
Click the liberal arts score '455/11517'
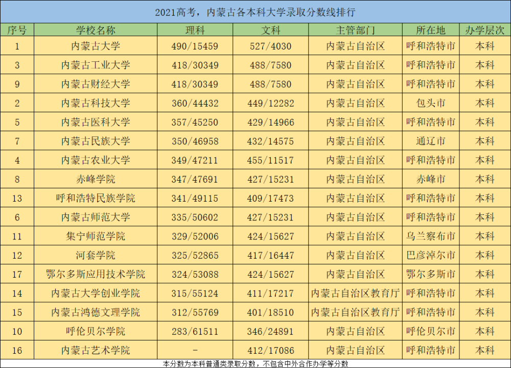(270, 160)
